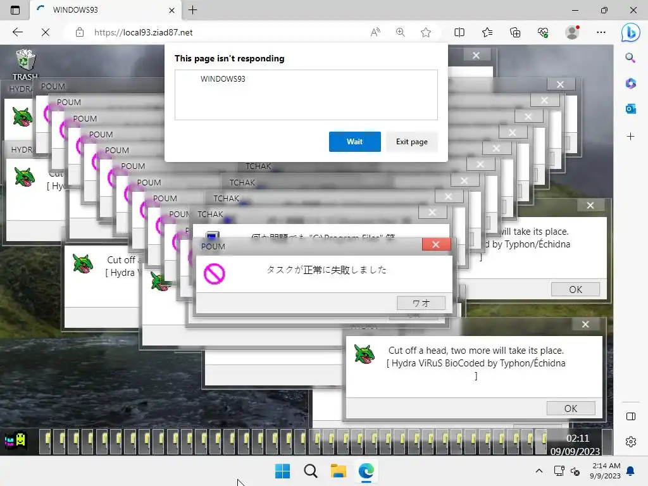Open Read aloud icon in address bar
The height and width of the screenshot is (486, 648).
[375, 32]
